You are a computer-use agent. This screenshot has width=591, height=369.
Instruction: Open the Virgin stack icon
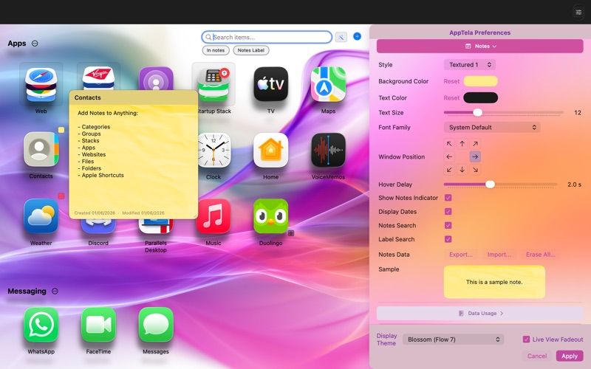tap(98, 77)
